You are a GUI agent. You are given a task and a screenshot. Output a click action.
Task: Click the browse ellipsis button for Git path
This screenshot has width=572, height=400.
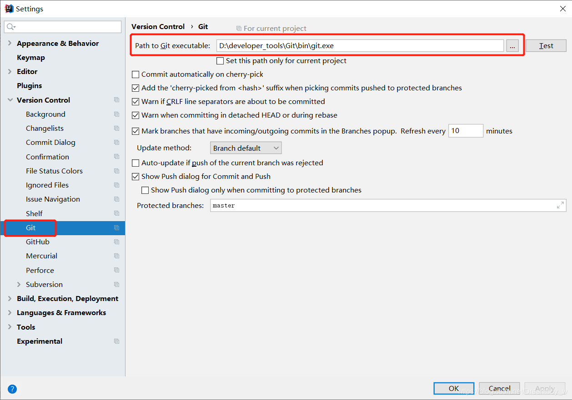pos(512,45)
